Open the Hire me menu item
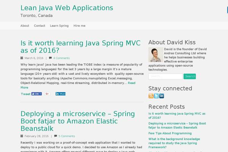Viewport: 228px width, 152px height. (79, 26)
